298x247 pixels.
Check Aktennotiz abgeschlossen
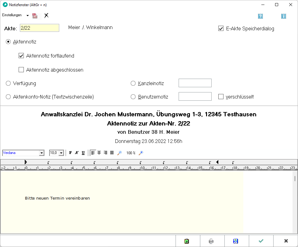(21, 70)
